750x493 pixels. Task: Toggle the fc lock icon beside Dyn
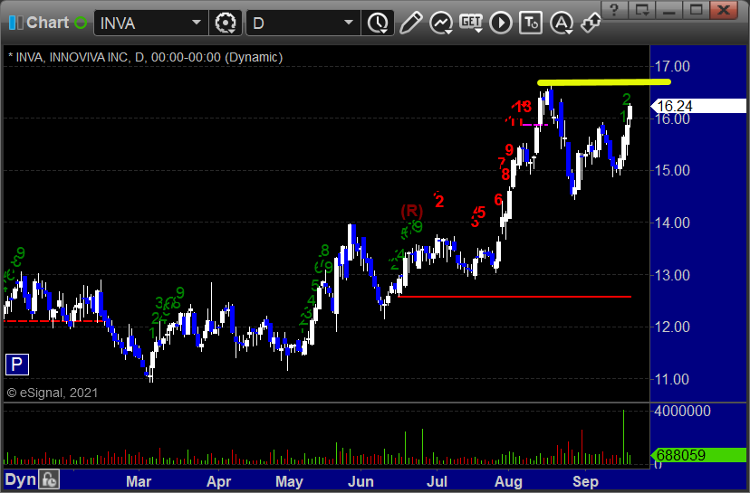click(x=49, y=479)
